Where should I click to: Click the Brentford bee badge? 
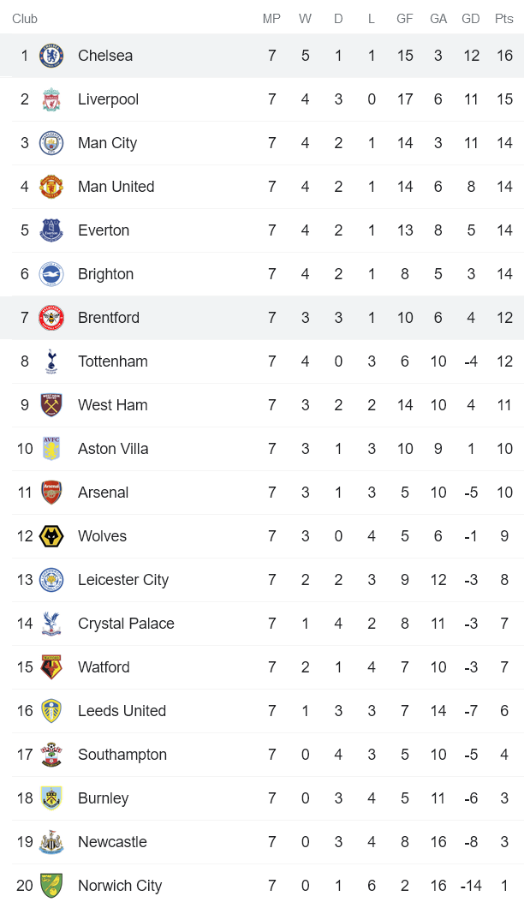(51, 318)
